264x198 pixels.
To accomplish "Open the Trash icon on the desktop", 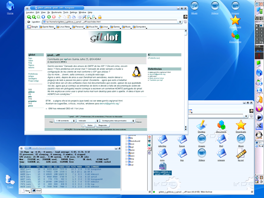I will [10, 181].
